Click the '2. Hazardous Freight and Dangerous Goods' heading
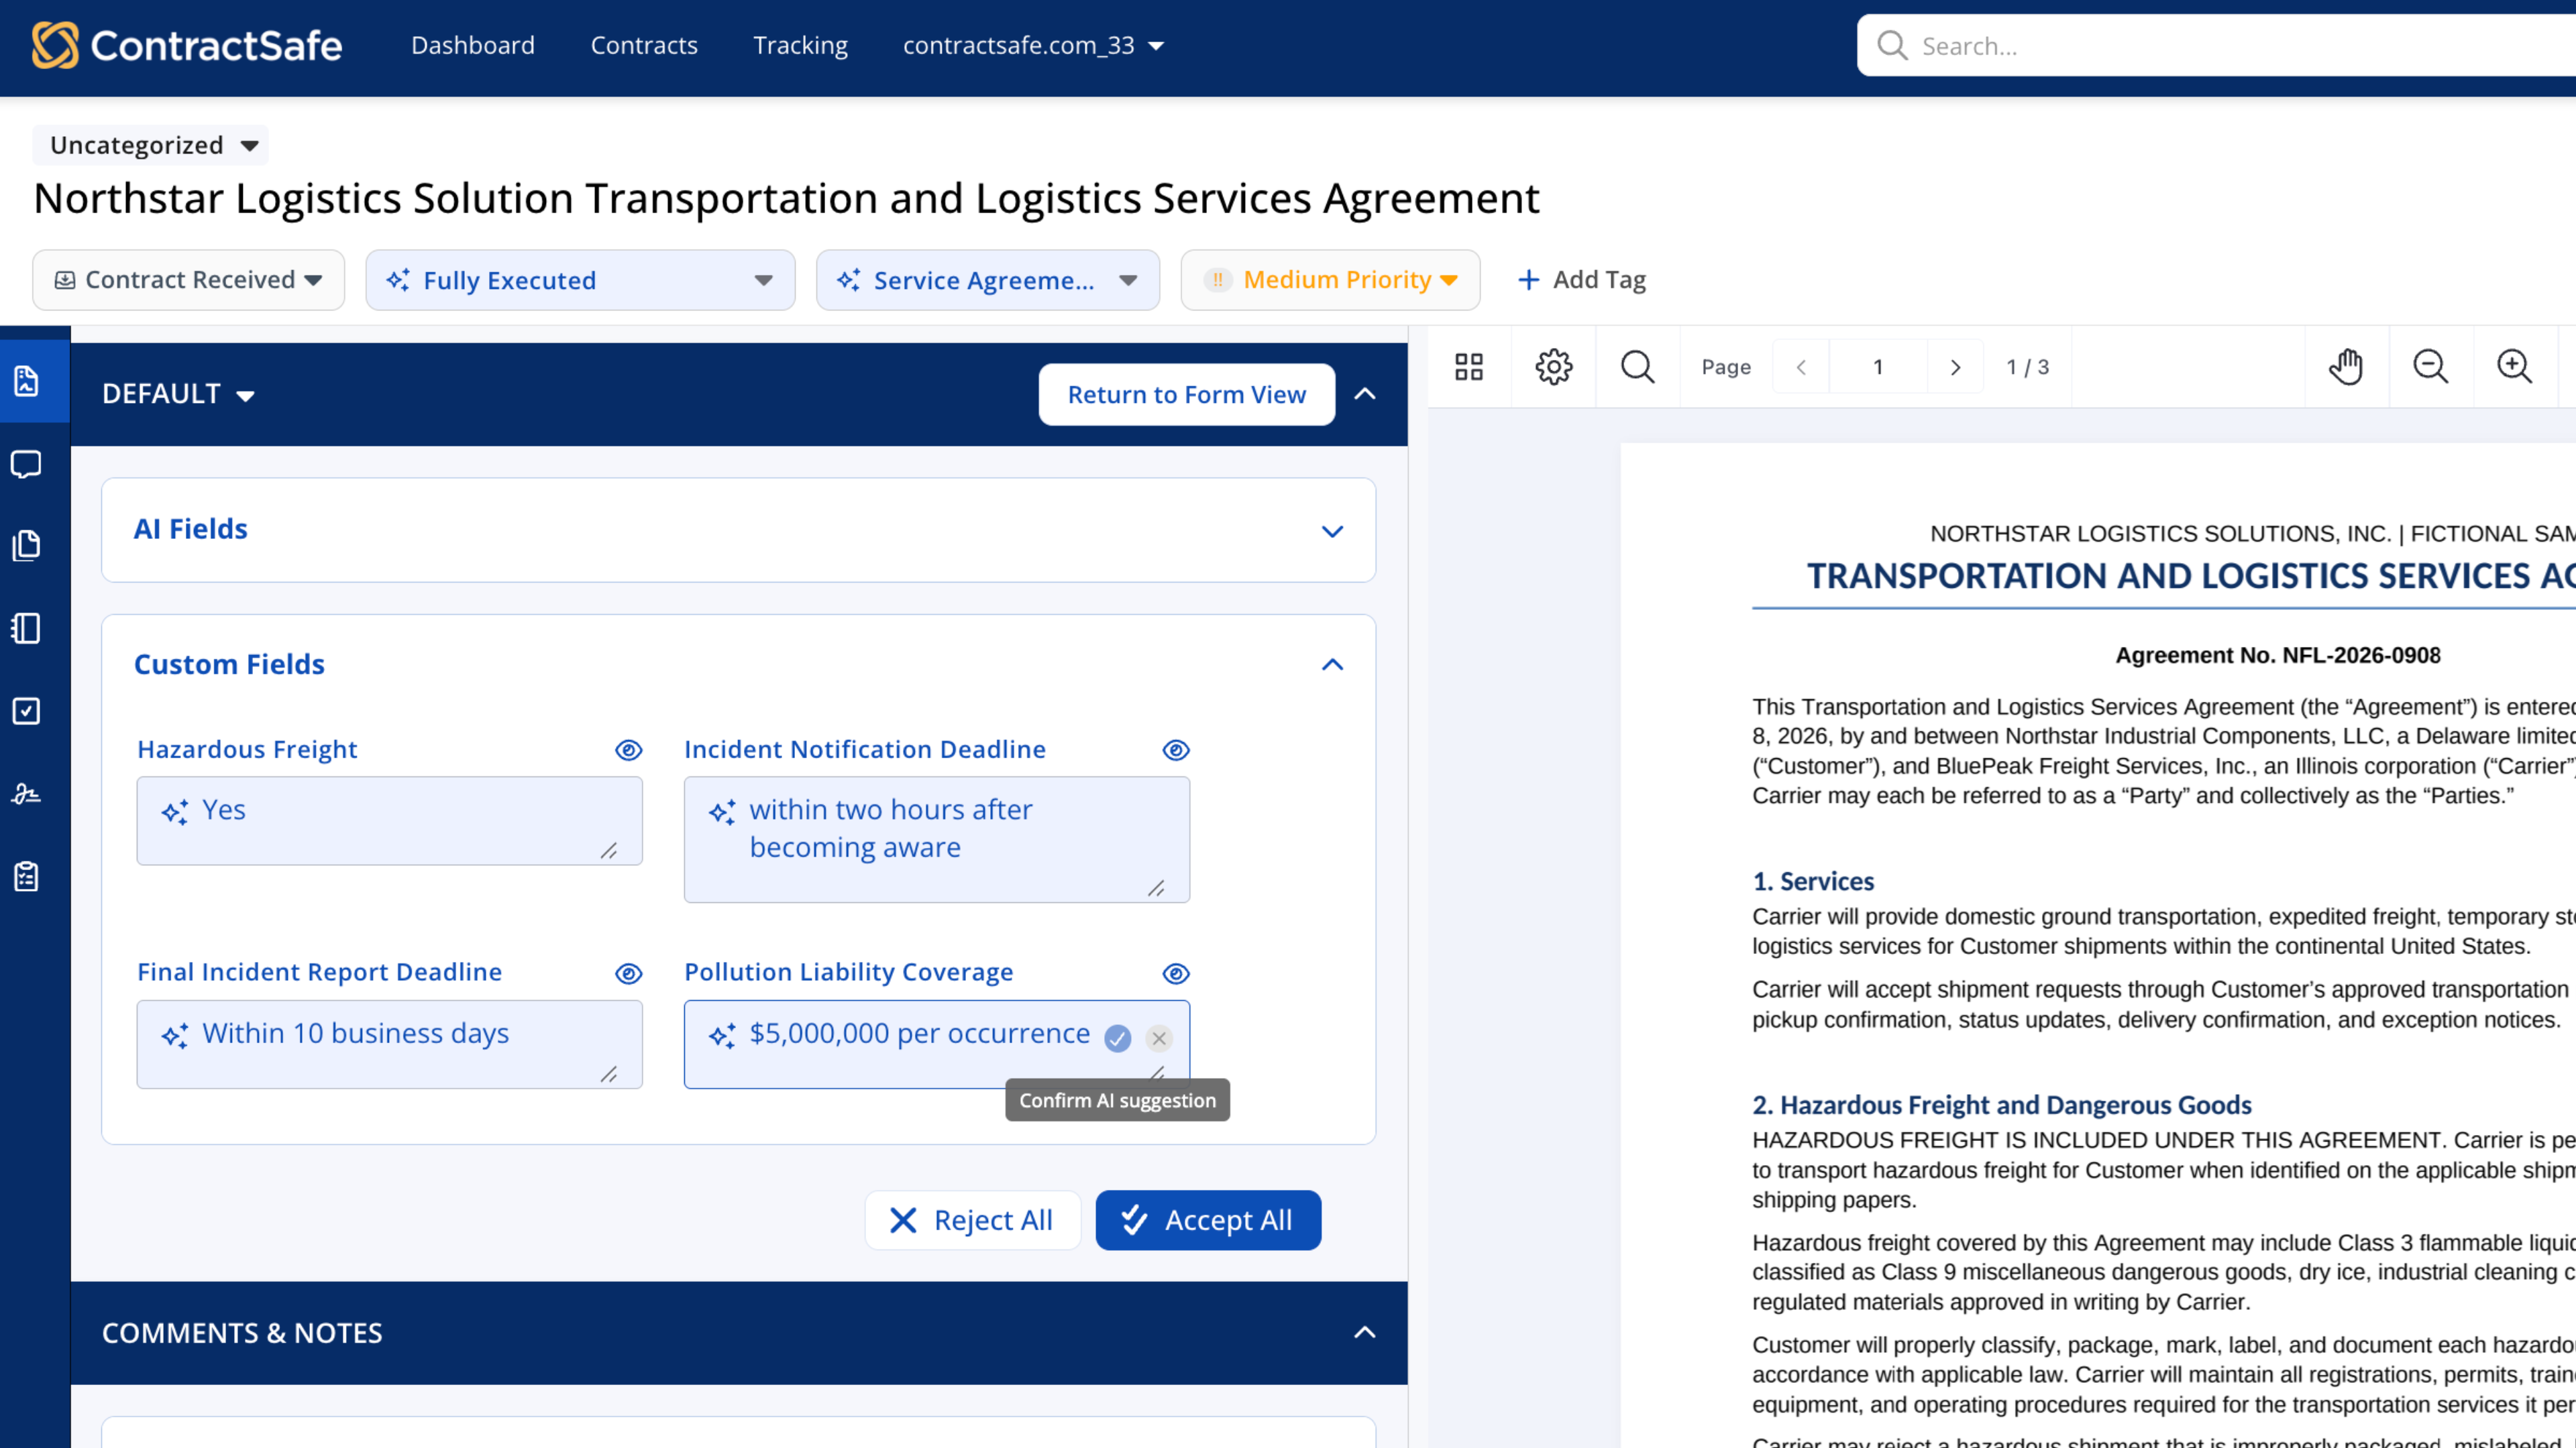The height and width of the screenshot is (1448, 2576). pyautogui.click(x=2001, y=1104)
